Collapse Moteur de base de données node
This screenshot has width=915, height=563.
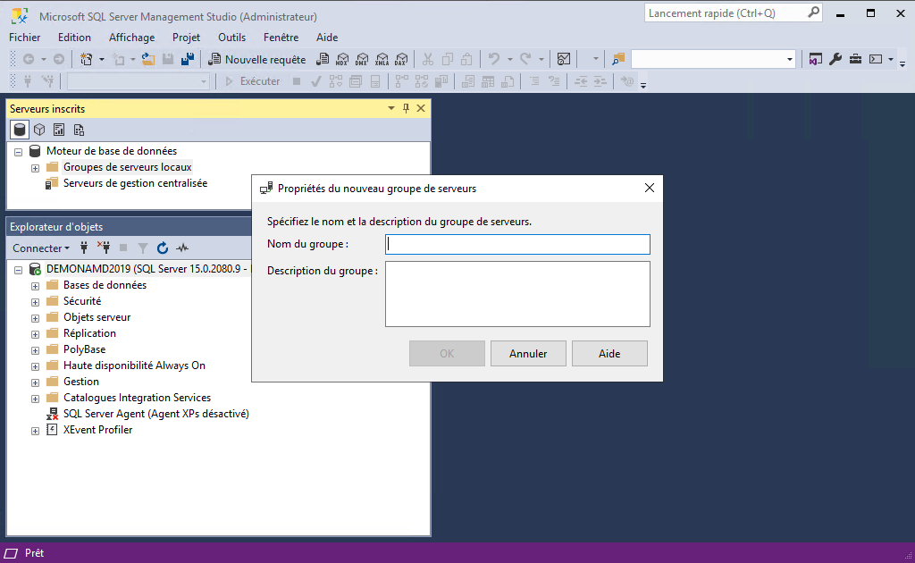click(19, 152)
